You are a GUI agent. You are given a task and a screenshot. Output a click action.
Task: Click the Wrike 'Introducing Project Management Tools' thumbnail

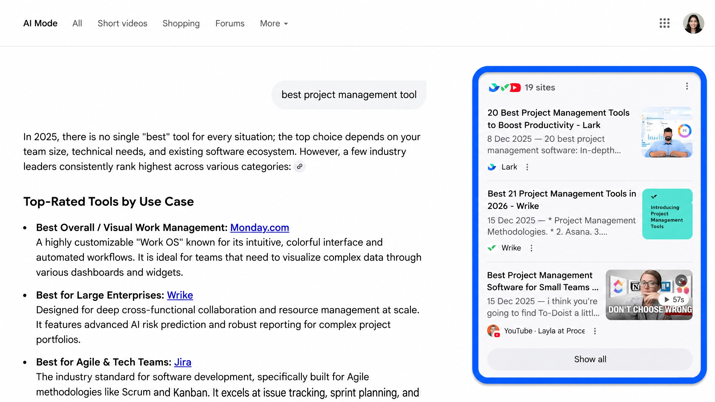pos(667,214)
